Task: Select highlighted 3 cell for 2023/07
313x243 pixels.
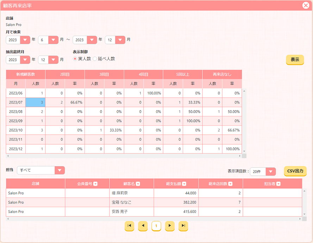Action: pos(35,102)
